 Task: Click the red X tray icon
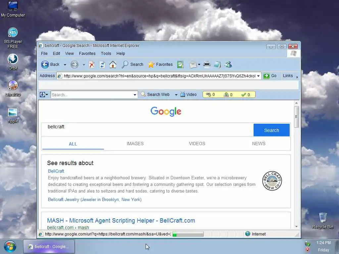tap(308, 250)
